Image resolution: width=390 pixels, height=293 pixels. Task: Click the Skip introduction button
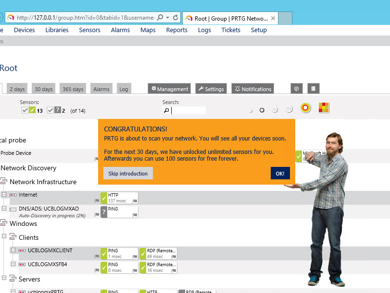[x=128, y=174]
